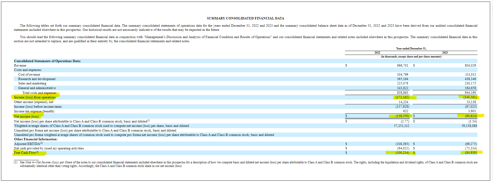493x183 pixels.
Task: Click the 'General and administrative' row label
Action: [x=37, y=88]
